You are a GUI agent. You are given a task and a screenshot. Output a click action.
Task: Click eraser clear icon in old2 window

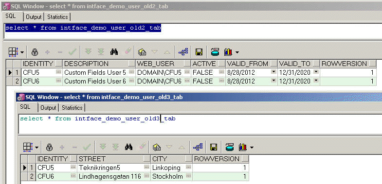pos(128,51)
